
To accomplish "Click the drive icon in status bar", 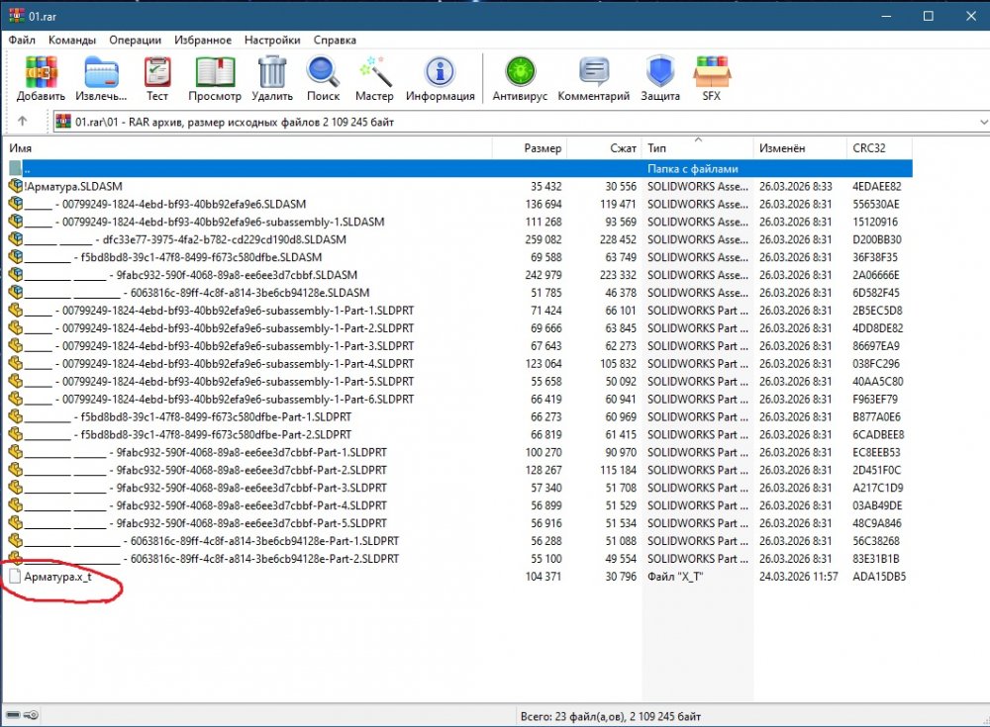I will pyautogui.click(x=12, y=715).
